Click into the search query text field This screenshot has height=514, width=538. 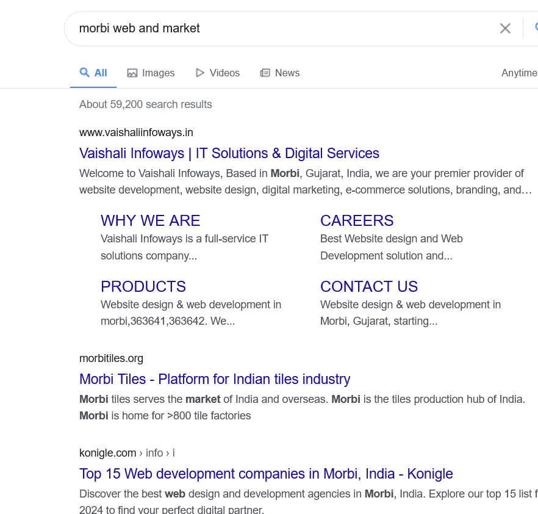[274, 28]
